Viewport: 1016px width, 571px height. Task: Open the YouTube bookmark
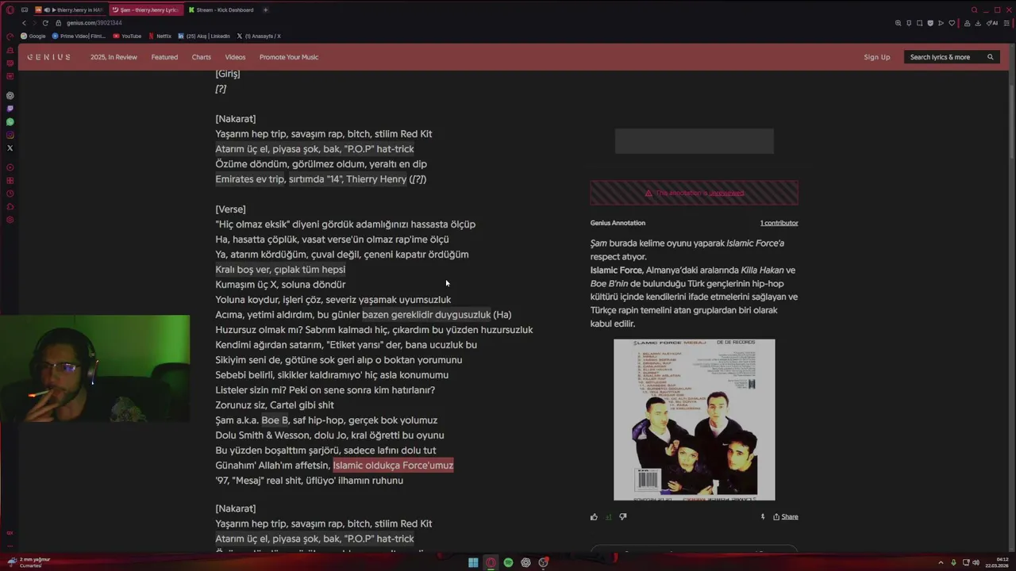pyautogui.click(x=127, y=36)
